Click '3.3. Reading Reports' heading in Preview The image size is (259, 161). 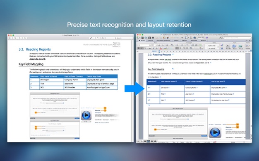click(35, 49)
